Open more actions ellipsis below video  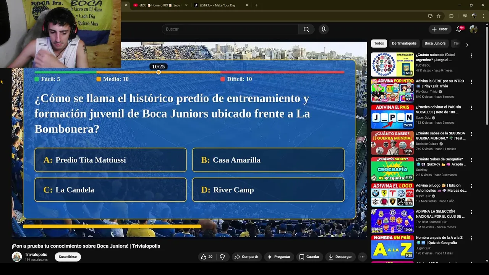(x=362, y=257)
